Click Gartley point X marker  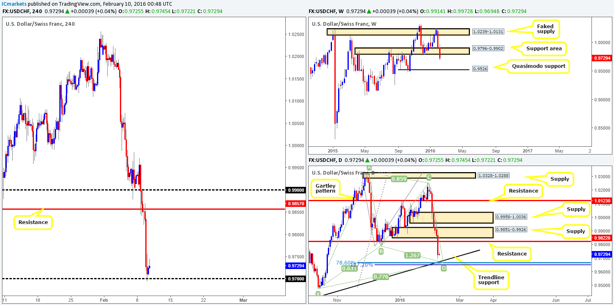319,294
